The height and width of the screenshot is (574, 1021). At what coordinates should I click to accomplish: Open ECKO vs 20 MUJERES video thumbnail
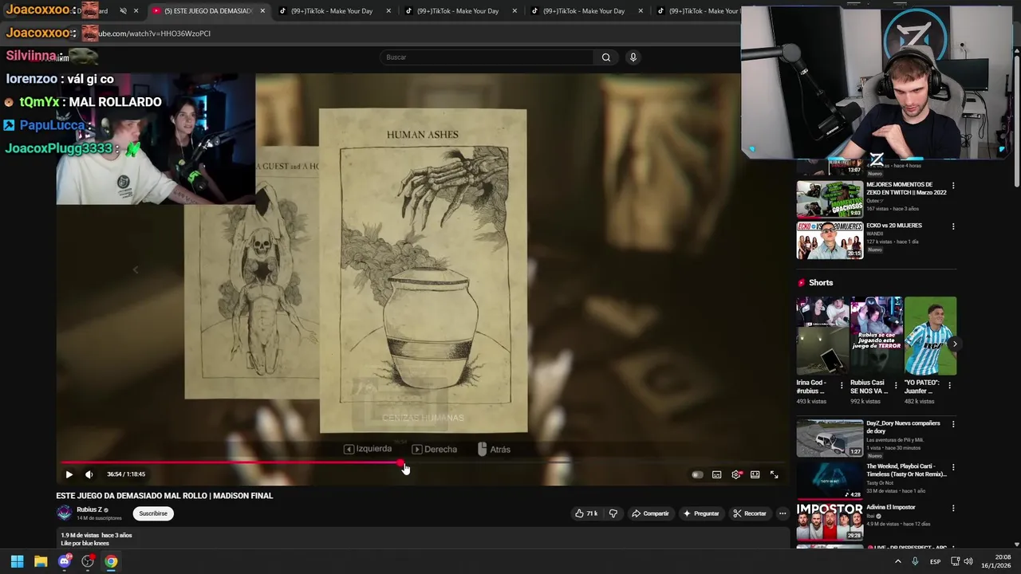tap(830, 240)
